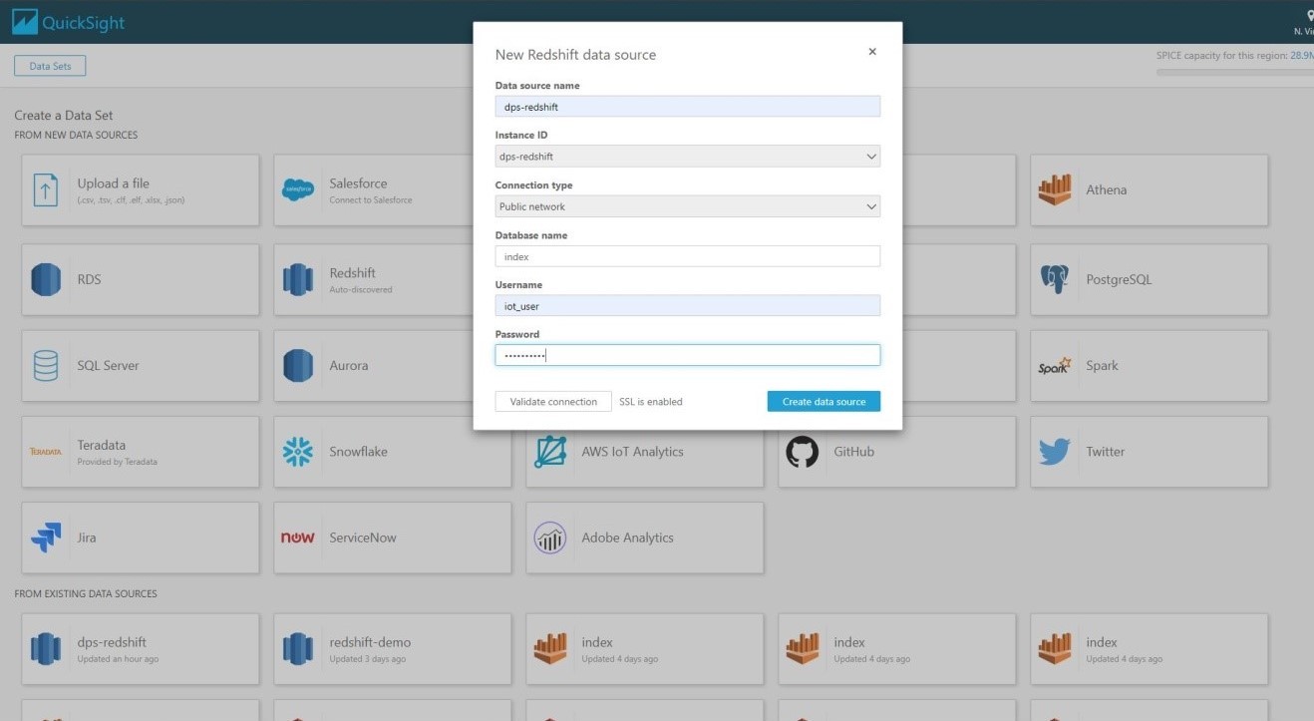Click the SPICE capacity progress bar
1314x721 pixels.
click(x=1234, y=72)
